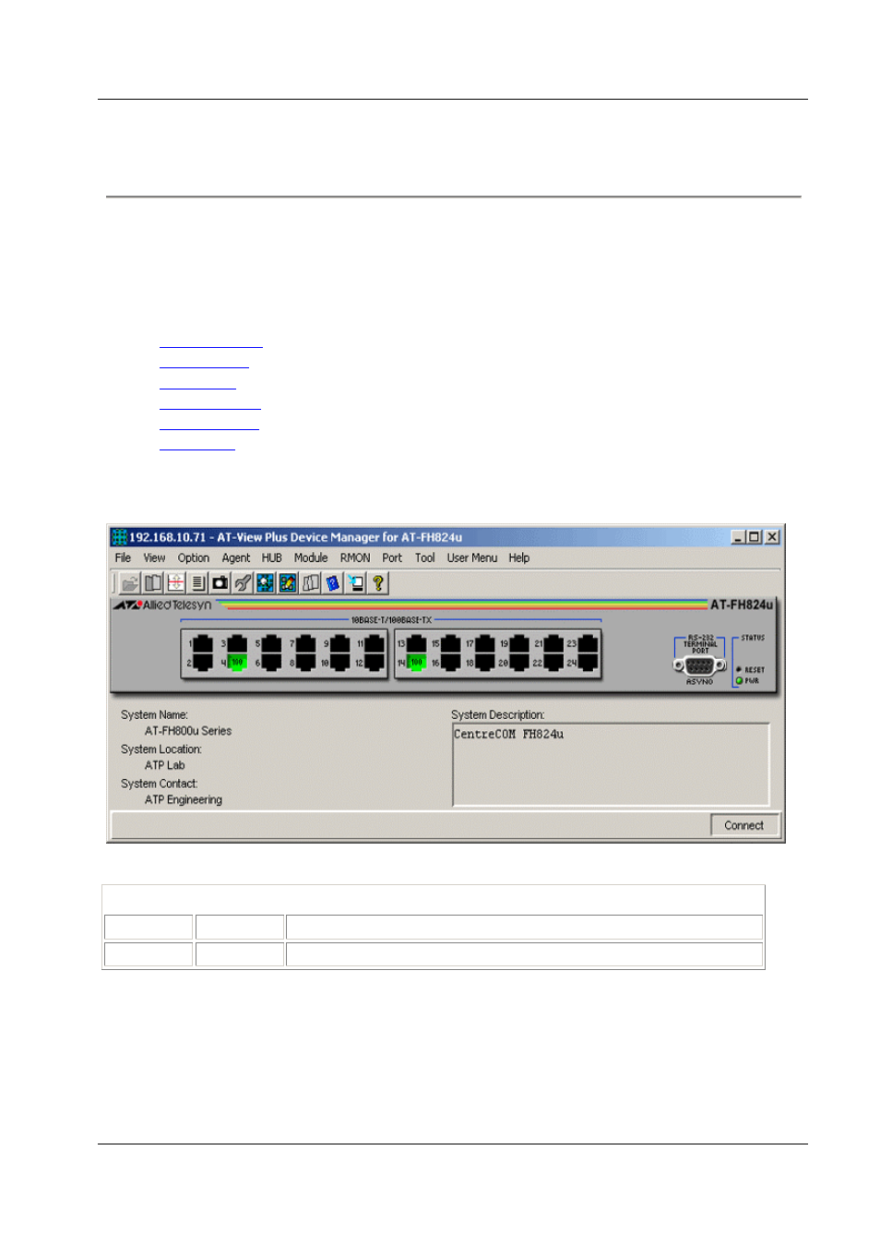Click the blue card toolbar icon
880x1246 pixels.
pos(333,583)
